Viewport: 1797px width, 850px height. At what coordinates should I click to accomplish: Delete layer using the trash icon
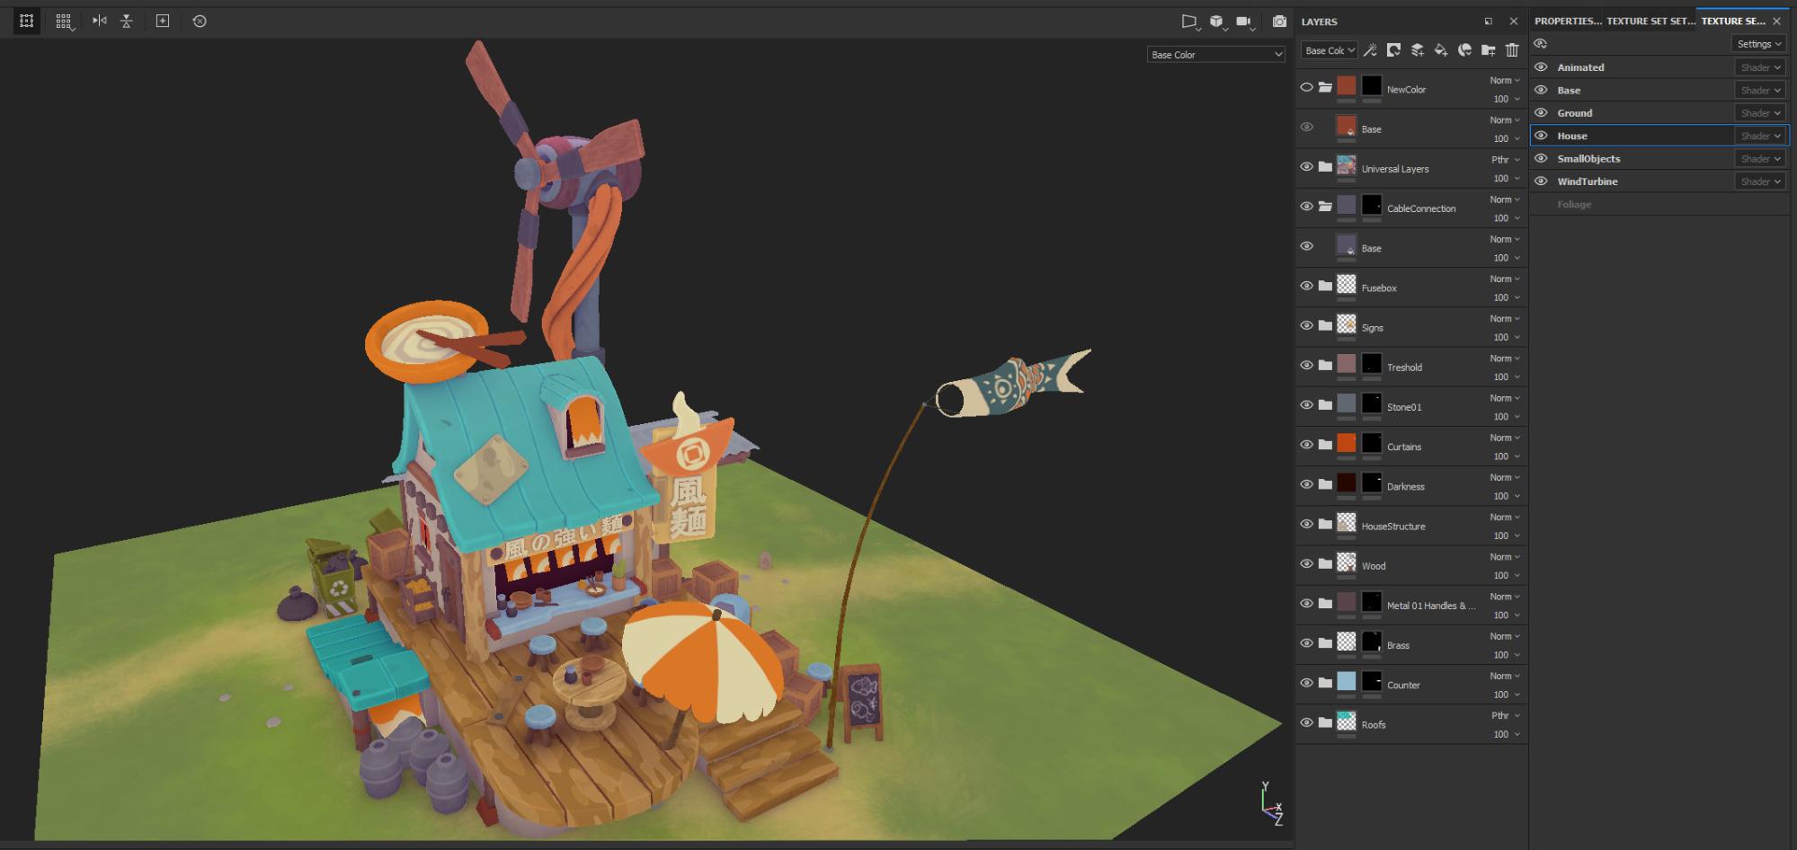(x=1512, y=50)
